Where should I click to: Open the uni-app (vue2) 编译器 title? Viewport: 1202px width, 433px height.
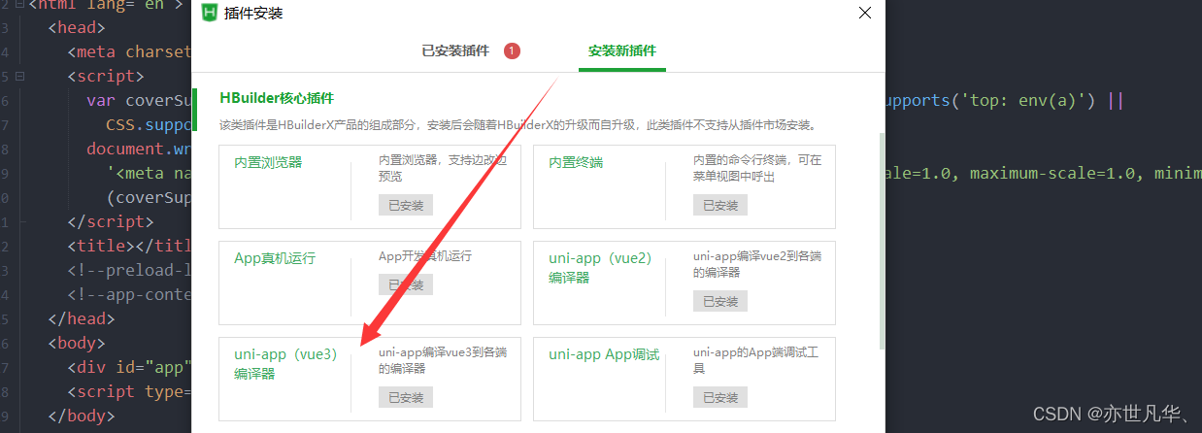[x=600, y=268]
